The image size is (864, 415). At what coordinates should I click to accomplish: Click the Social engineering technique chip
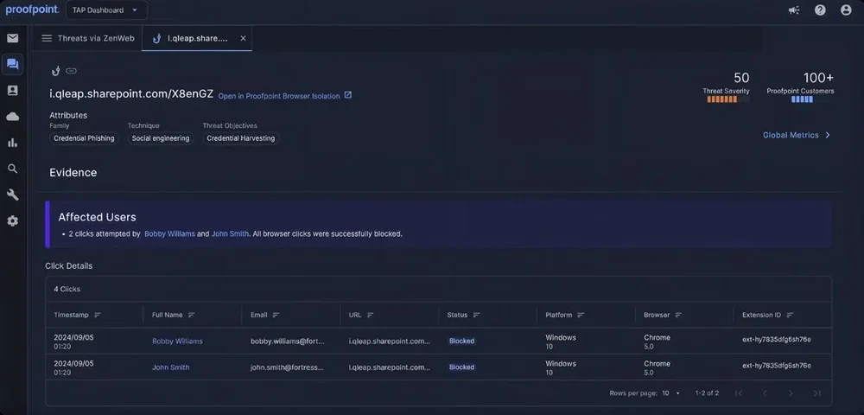[161, 138]
